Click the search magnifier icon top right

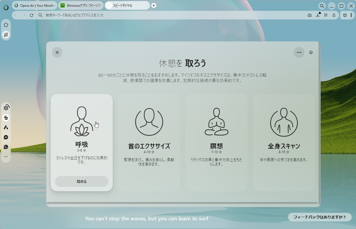(322, 6)
